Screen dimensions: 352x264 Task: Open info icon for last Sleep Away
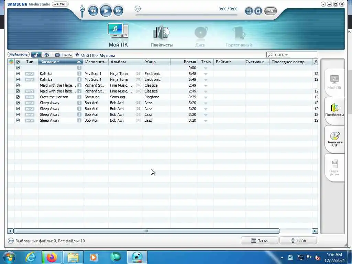pos(79,120)
